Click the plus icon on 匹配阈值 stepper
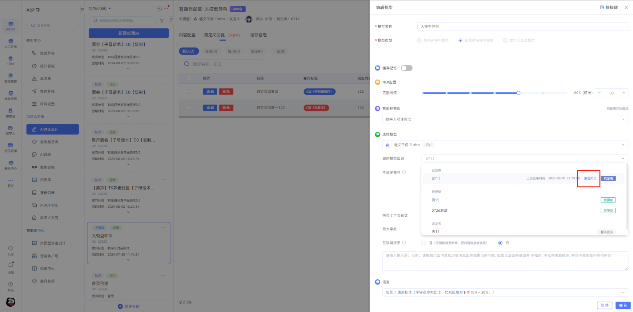This screenshot has height=312, width=633. tap(624, 93)
